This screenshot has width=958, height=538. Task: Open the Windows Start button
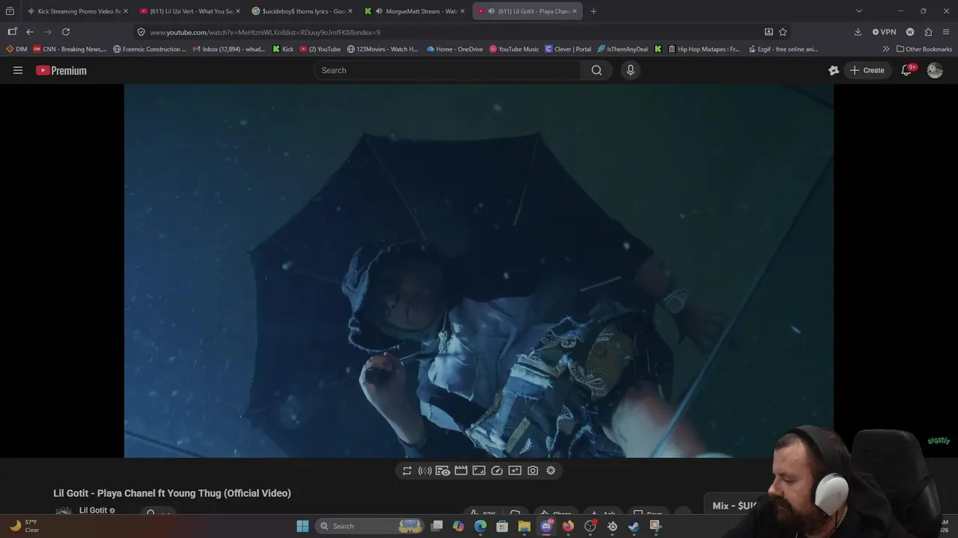302,526
